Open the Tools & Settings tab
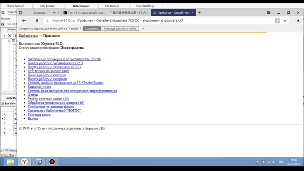 coord(145,6)
